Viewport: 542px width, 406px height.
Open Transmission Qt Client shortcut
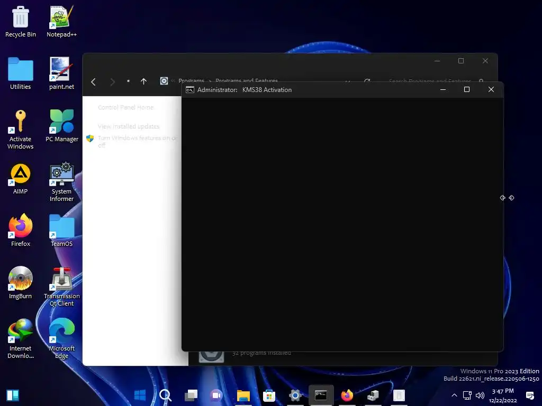[x=61, y=287]
